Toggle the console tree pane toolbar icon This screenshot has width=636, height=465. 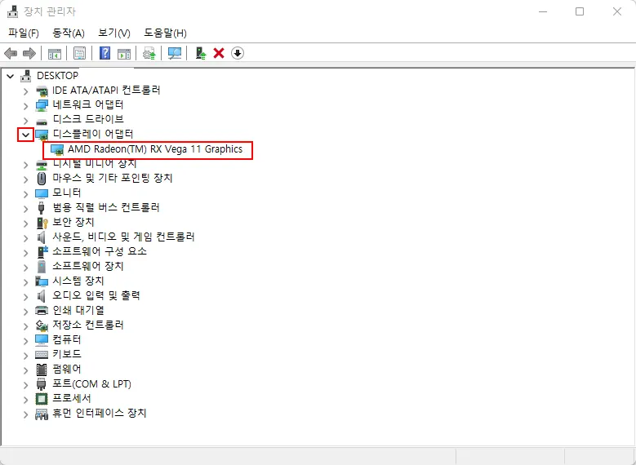click(x=55, y=53)
